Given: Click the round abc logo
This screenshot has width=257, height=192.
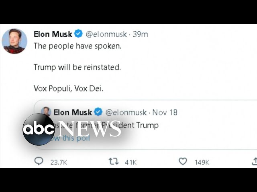Looking at the screenshot, I should 39,129.
